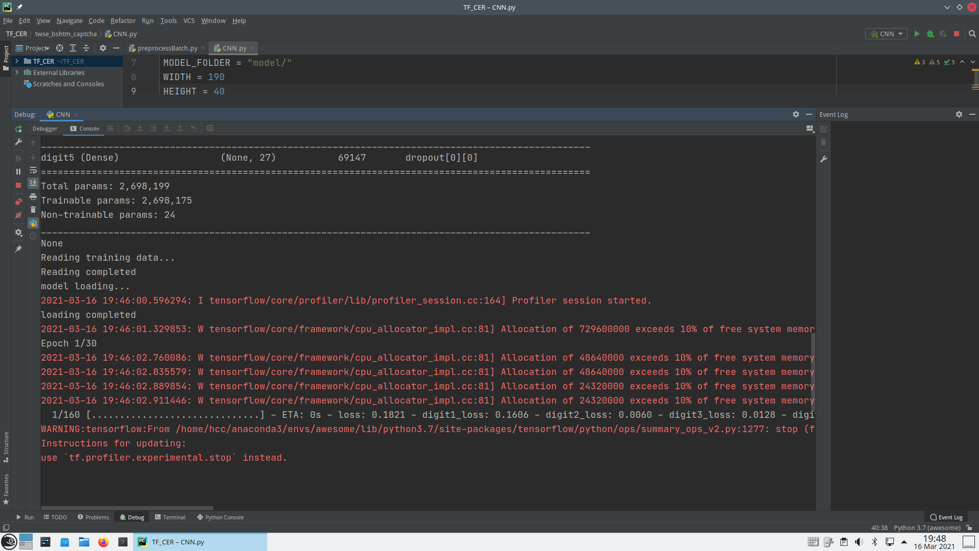Open the Tools menu
This screenshot has width=979, height=551.
tap(168, 20)
